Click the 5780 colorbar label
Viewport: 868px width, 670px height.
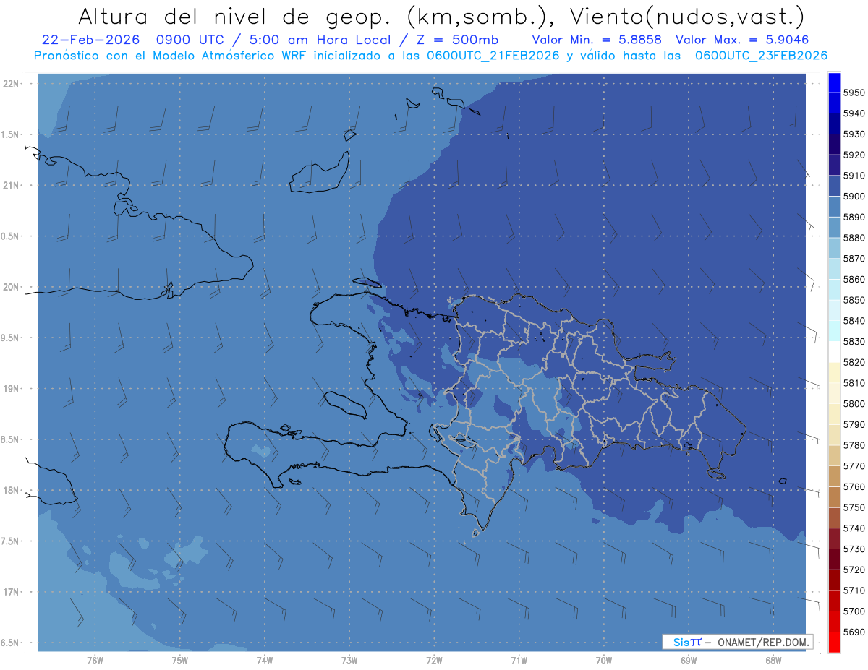[855, 445]
